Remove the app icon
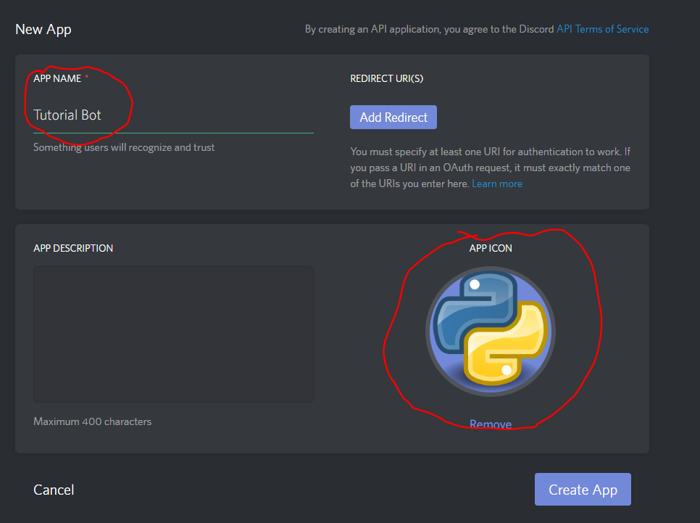 click(490, 424)
